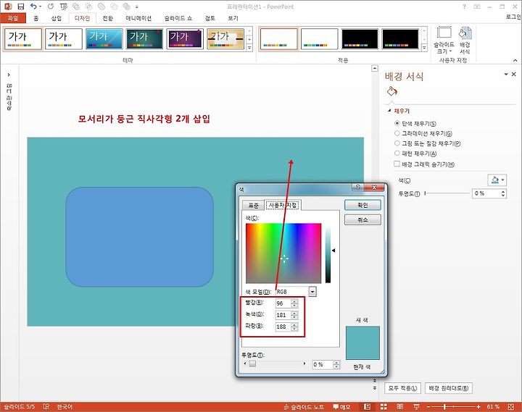
Task: Click the Reset Background (배경 원래대로) button
Action: (x=449, y=388)
